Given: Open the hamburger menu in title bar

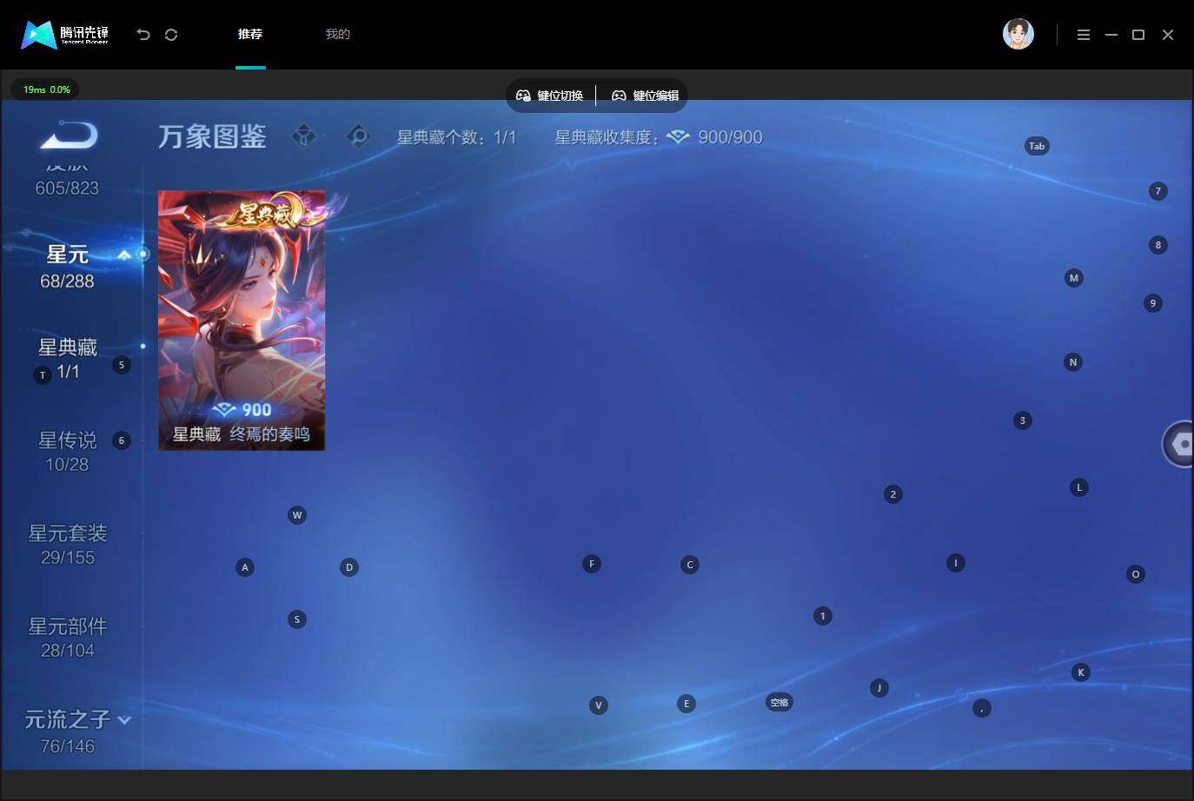Looking at the screenshot, I should click(1083, 35).
